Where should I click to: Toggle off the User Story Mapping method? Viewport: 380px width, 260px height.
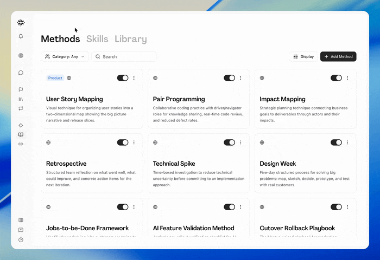[x=123, y=78]
